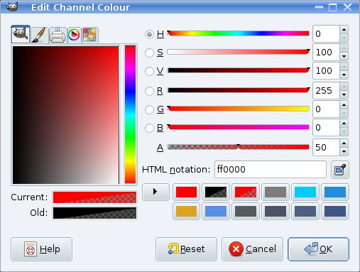Image resolution: width=360 pixels, height=272 pixels.
Task: Open the CMYK printer colour tab
Action: (x=58, y=35)
